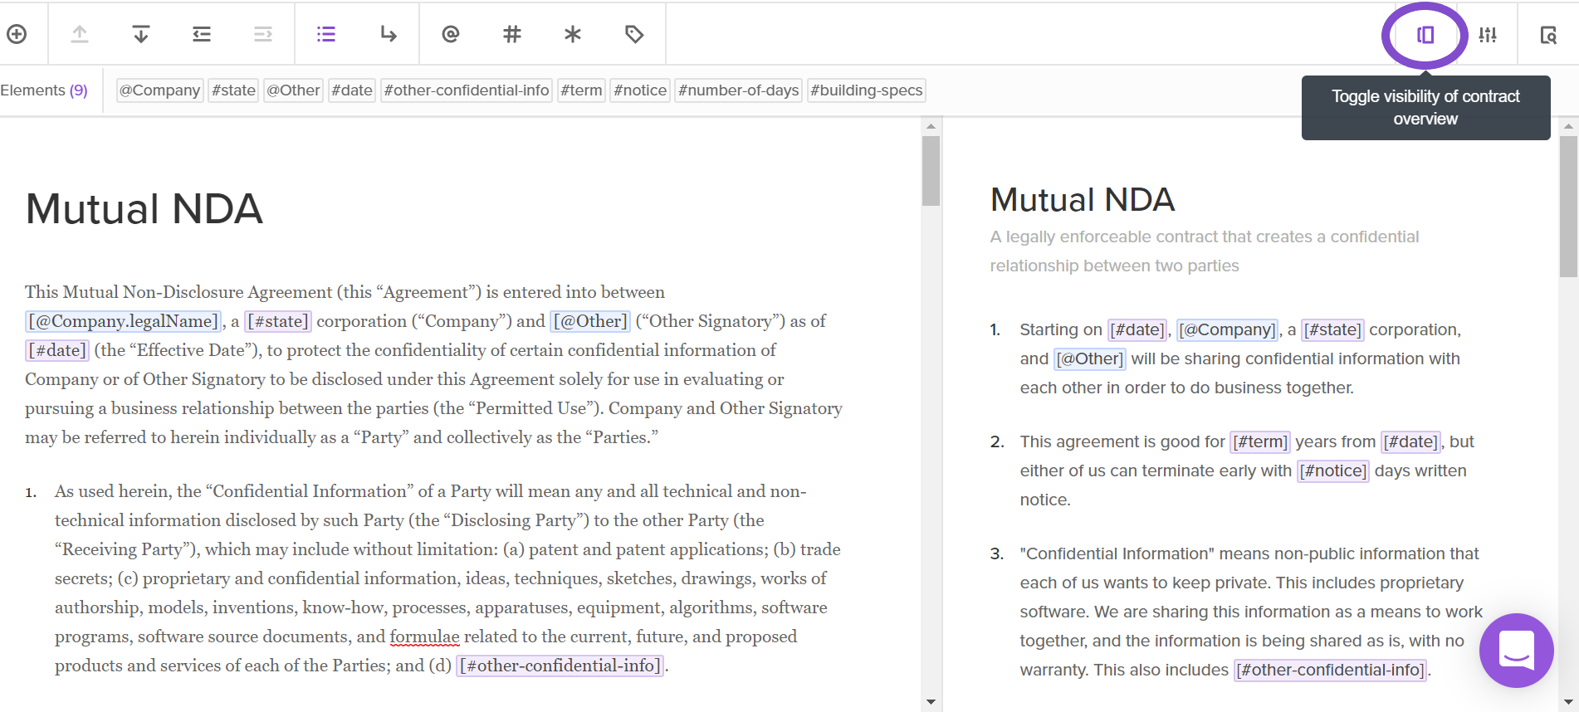Insert a party with the @ icon
Viewport: 1579px width, 712px height.
[x=451, y=34]
